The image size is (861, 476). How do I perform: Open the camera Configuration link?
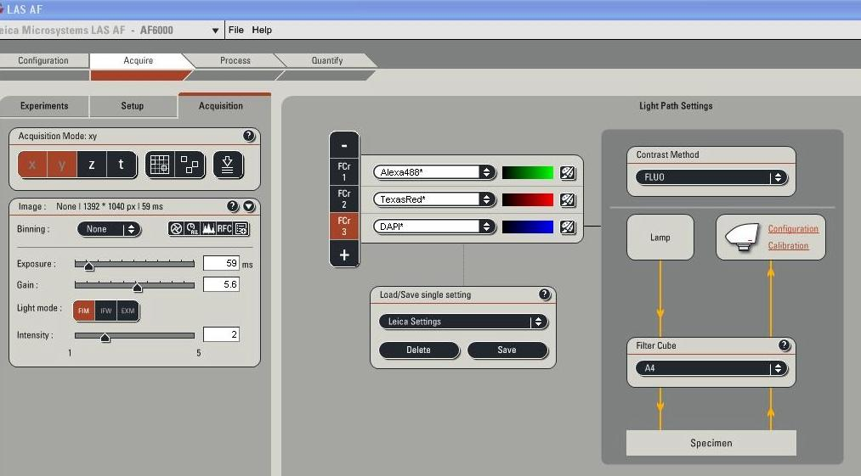[x=793, y=229]
